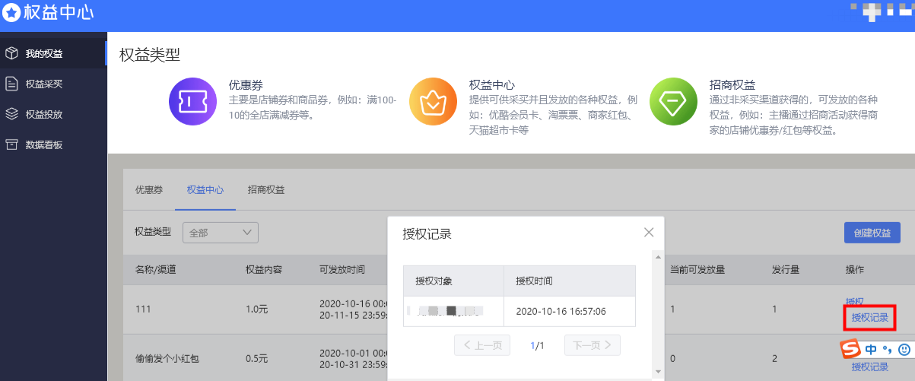The height and width of the screenshot is (381, 915).
Task: Click the Sogou emoji smiley icon
Action: tap(904, 350)
